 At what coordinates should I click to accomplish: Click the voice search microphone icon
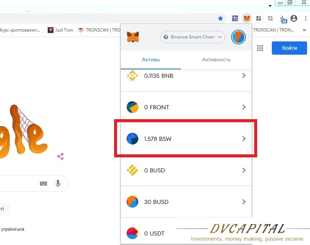pos(58,183)
